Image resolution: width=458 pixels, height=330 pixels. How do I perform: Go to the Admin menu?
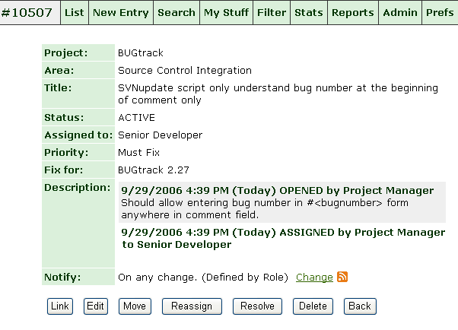tap(400, 12)
